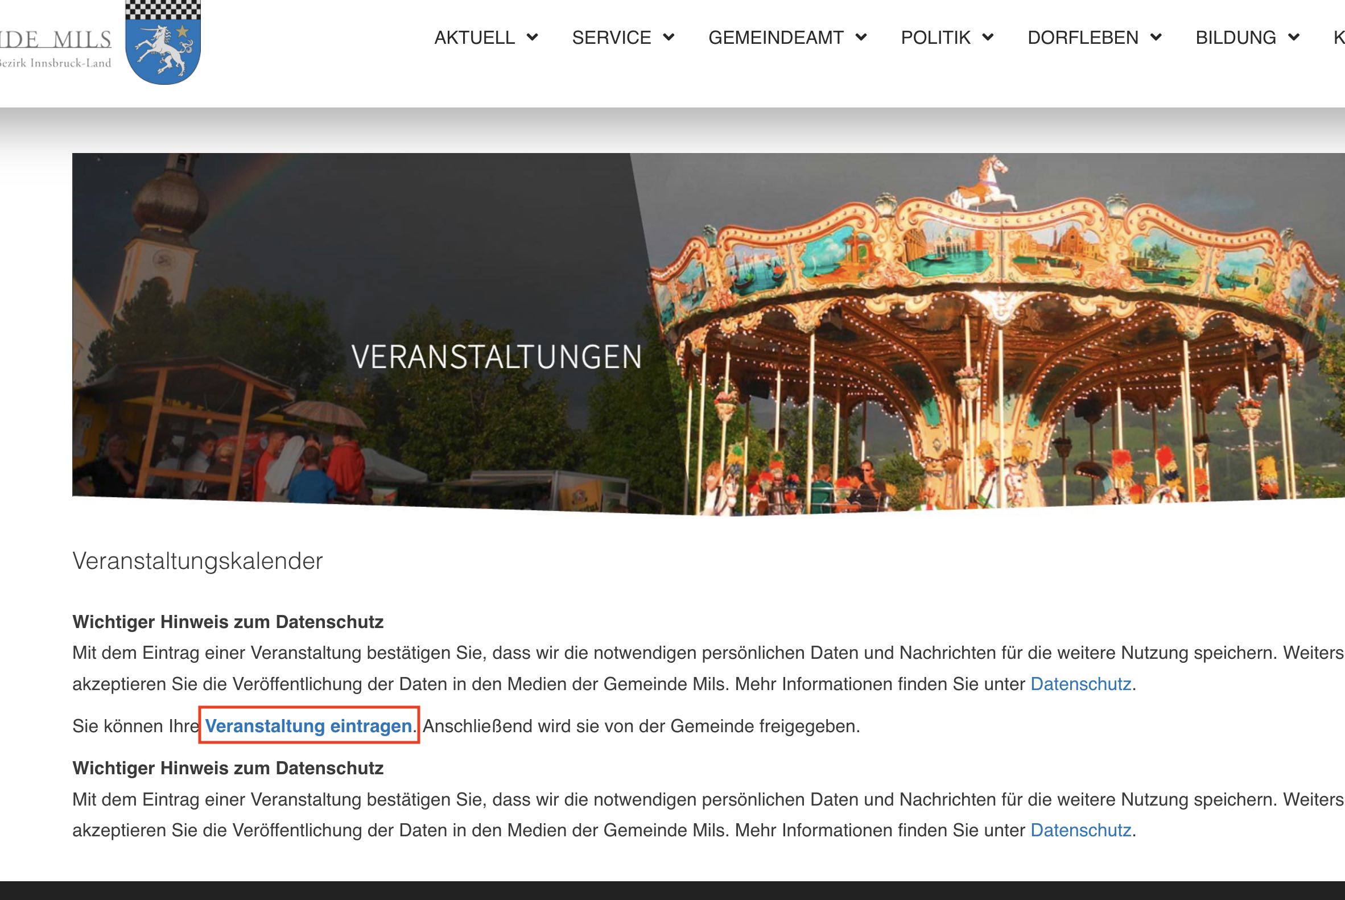Viewport: 1345px width, 900px height.
Task: Expand the POLITIK dropdown chevron
Action: click(x=987, y=38)
